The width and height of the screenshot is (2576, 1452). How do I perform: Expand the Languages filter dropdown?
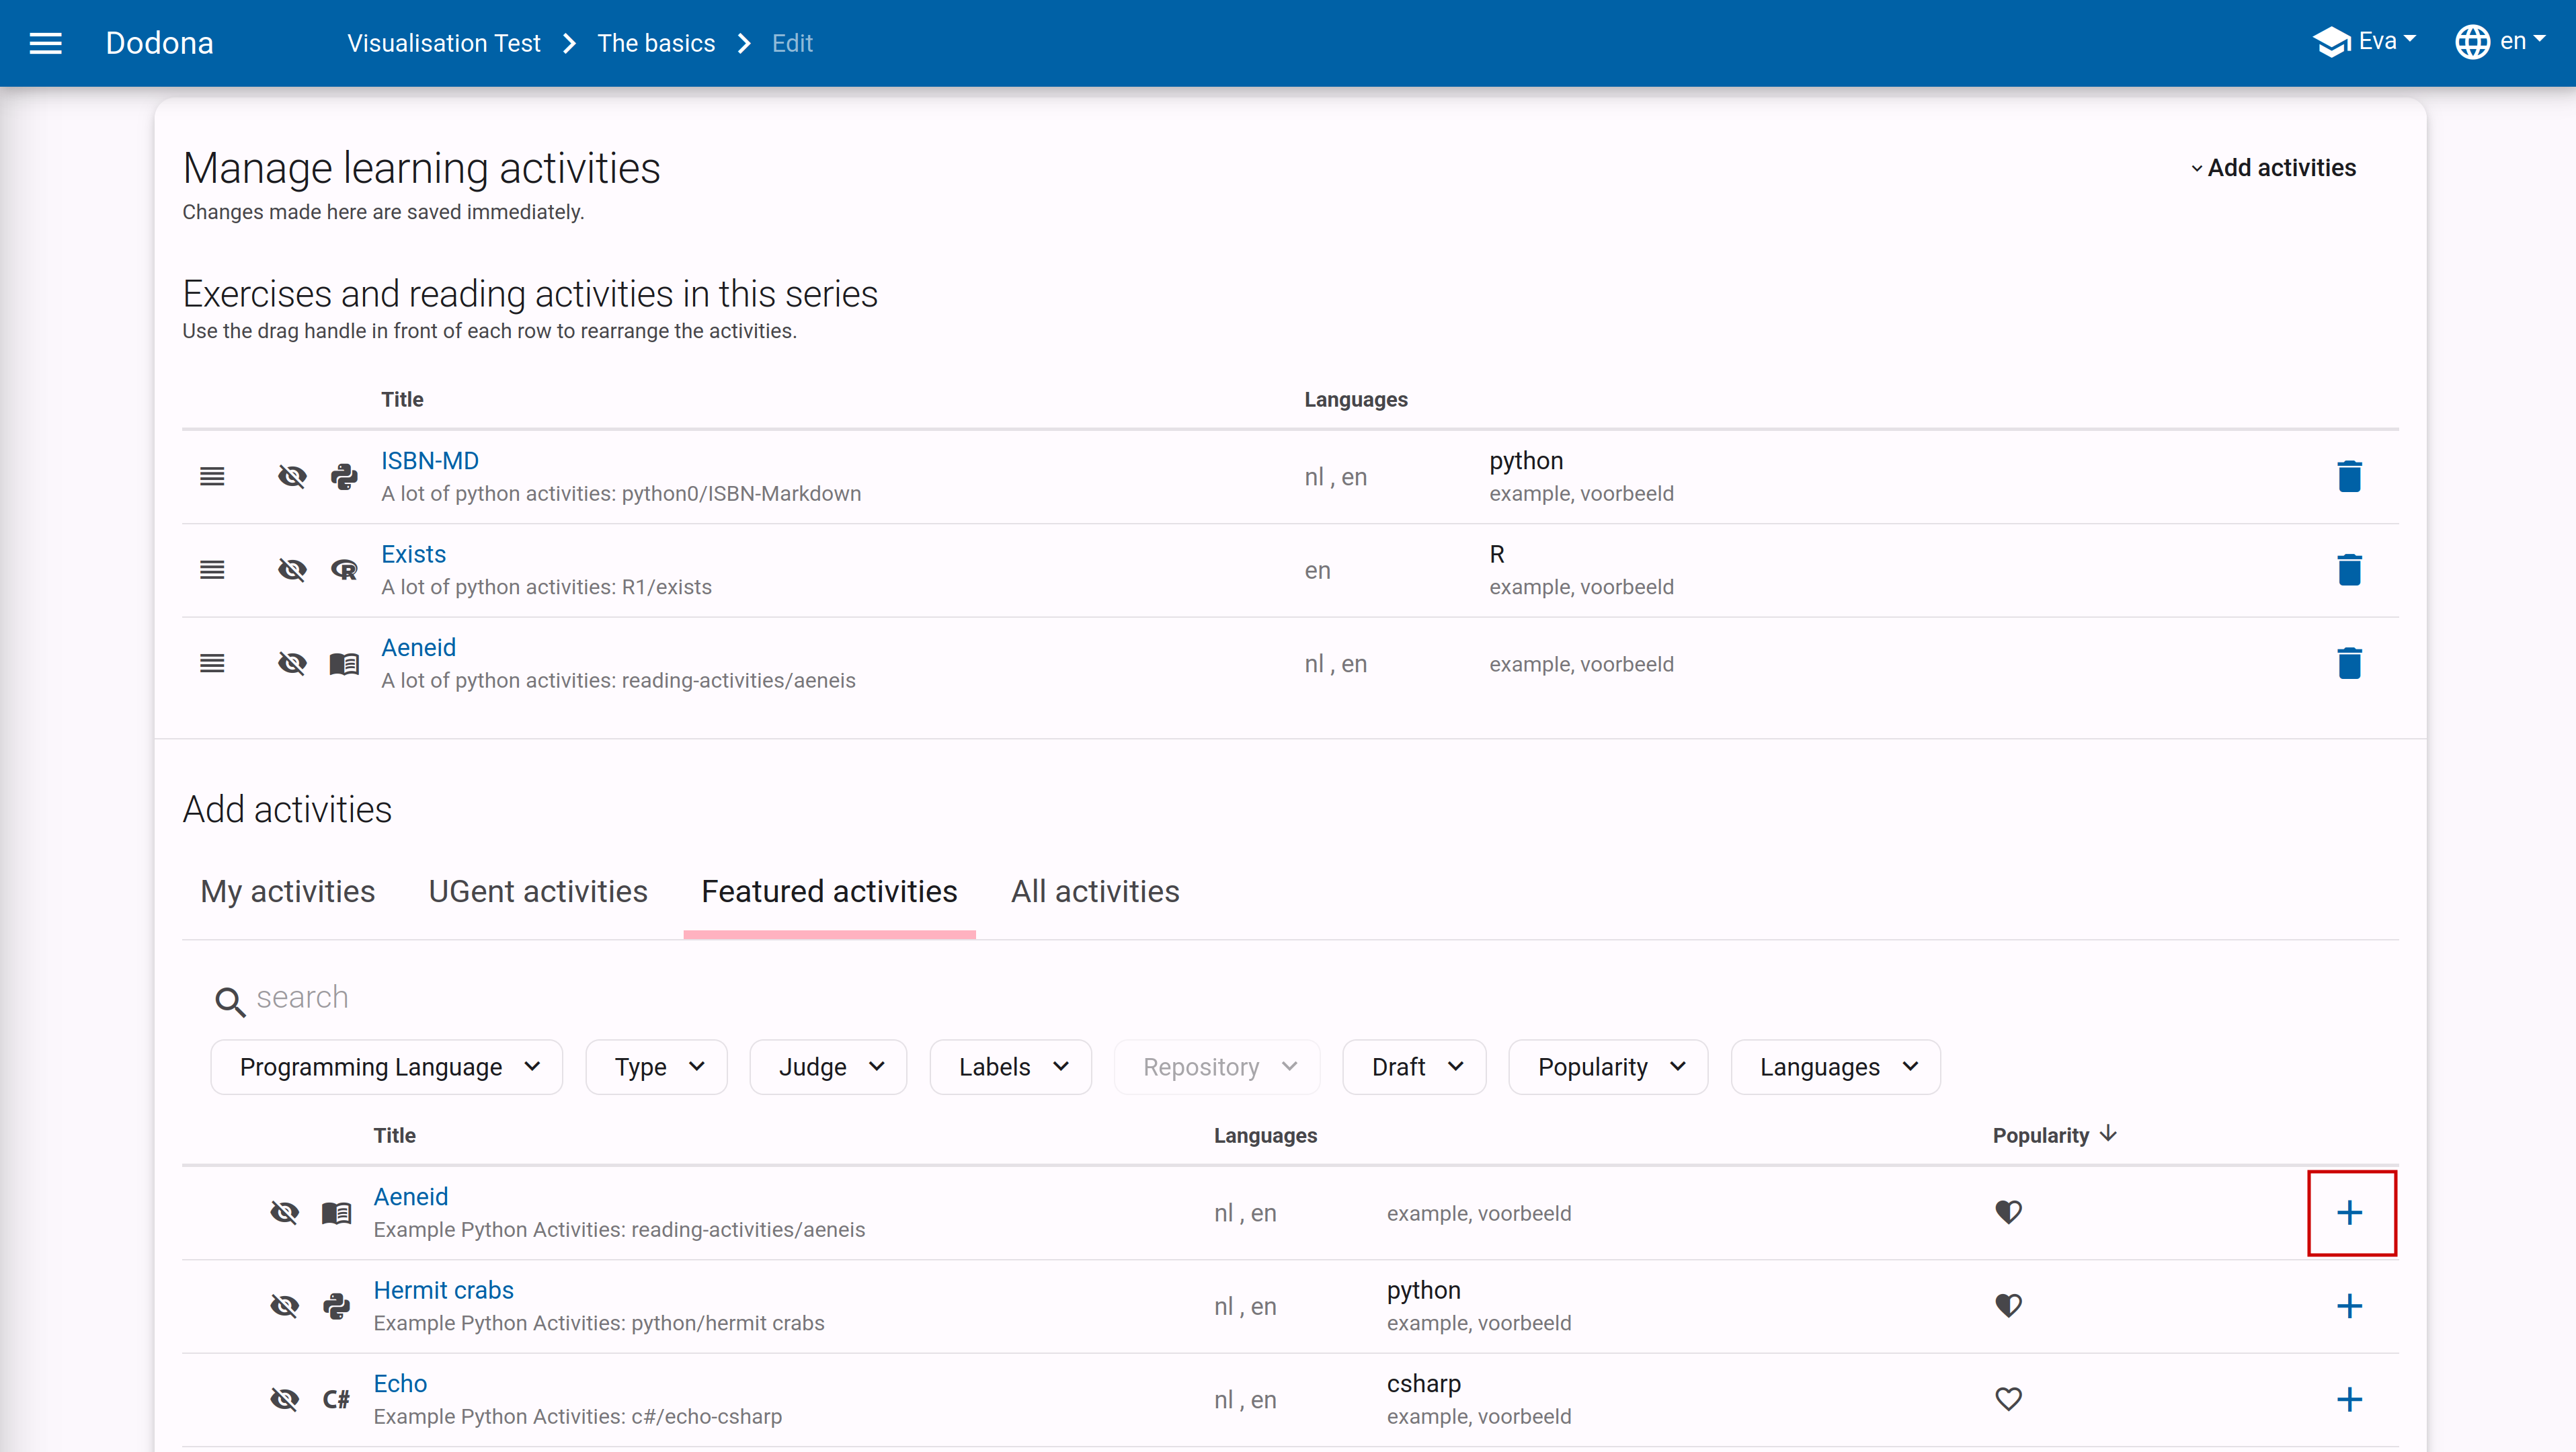click(x=1836, y=1067)
